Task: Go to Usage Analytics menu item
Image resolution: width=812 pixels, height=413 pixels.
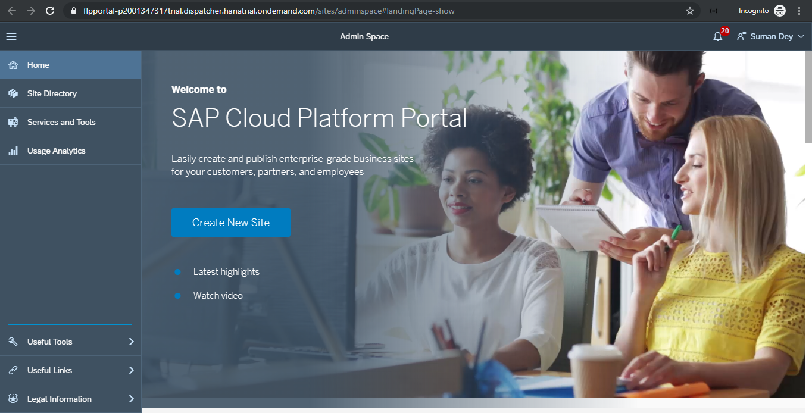Action: [x=70, y=151]
